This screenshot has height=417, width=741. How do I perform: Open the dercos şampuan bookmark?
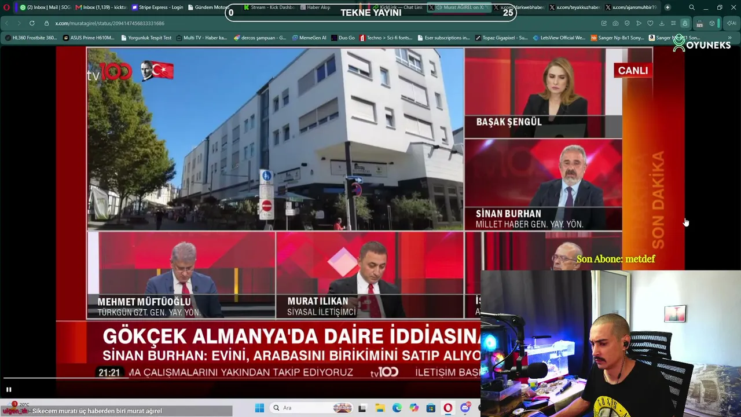pos(260,38)
